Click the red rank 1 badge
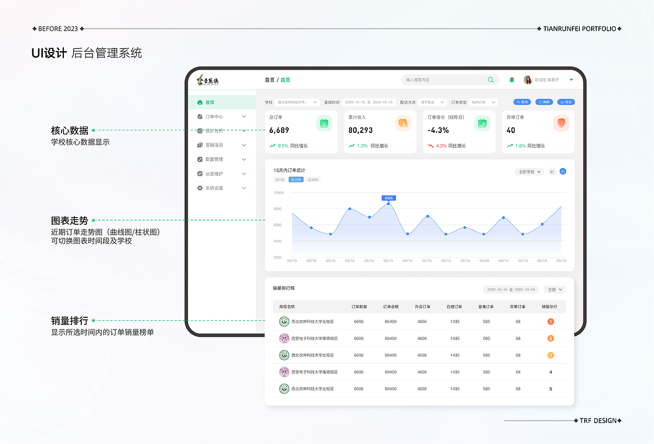654x444 pixels. (551, 321)
